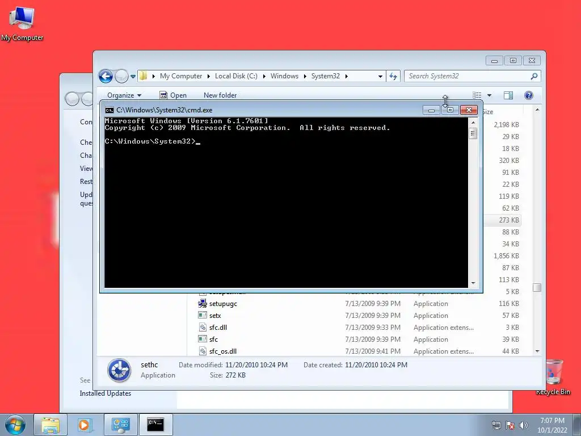
Task: Open My Computer desktop icon
Action: click(22, 23)
